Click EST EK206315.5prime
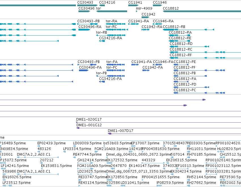Screen dimensions: 241x187 (182, 160)
